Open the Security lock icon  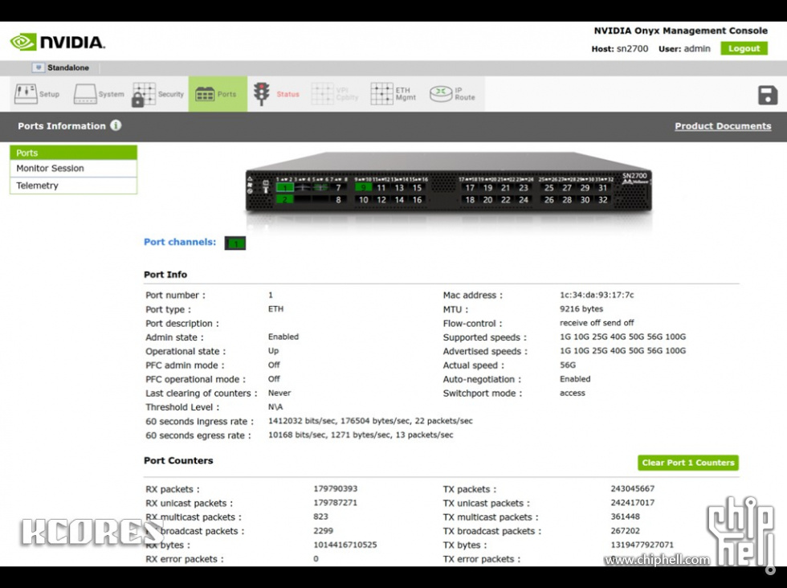[x=144, y=95]
